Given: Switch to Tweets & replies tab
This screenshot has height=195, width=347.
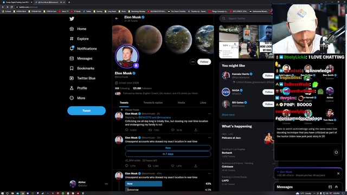Looking at the screenshot, I should (153, 102).
